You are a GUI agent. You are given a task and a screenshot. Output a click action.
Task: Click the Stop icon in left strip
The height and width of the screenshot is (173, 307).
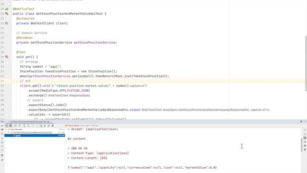(x=2, y=138)
